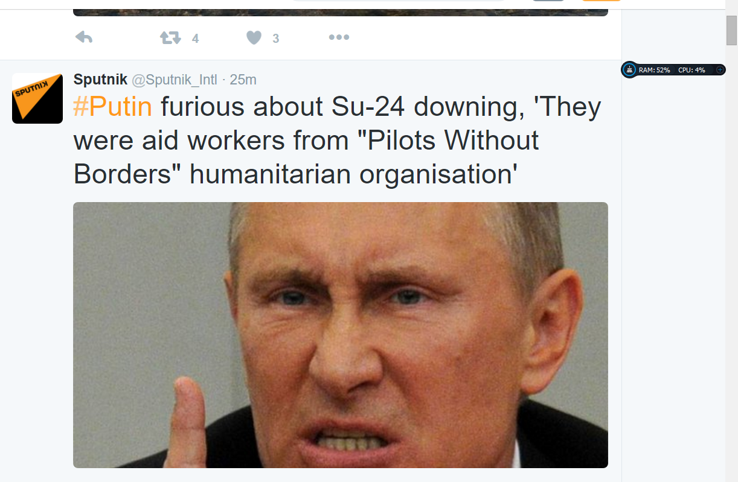Click the like count number 3

pyautogui.click(x=276, y=39)
